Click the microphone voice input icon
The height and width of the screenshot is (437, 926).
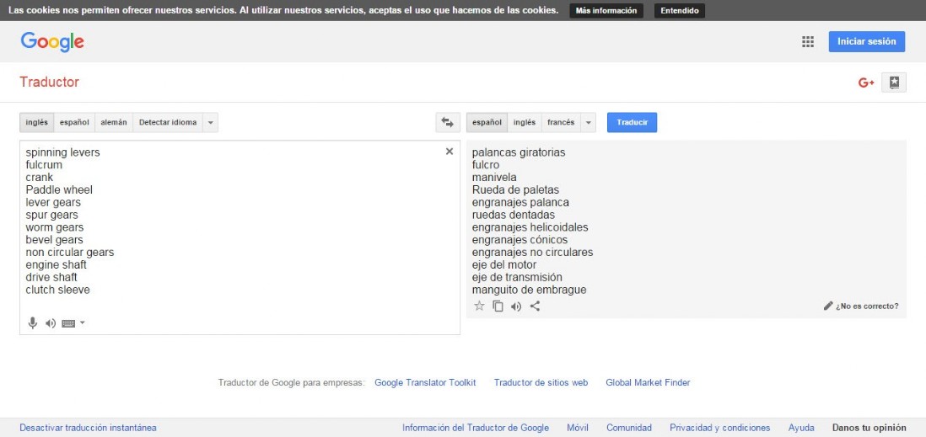(33, 323)
